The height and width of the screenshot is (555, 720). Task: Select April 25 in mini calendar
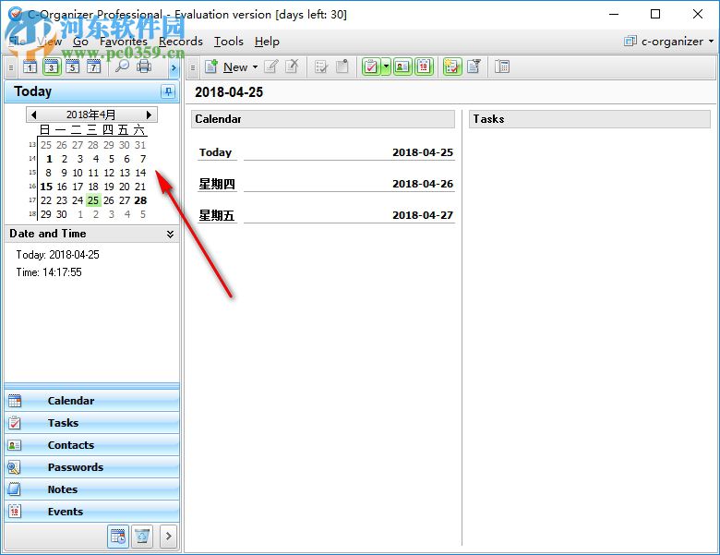point(93,200)
